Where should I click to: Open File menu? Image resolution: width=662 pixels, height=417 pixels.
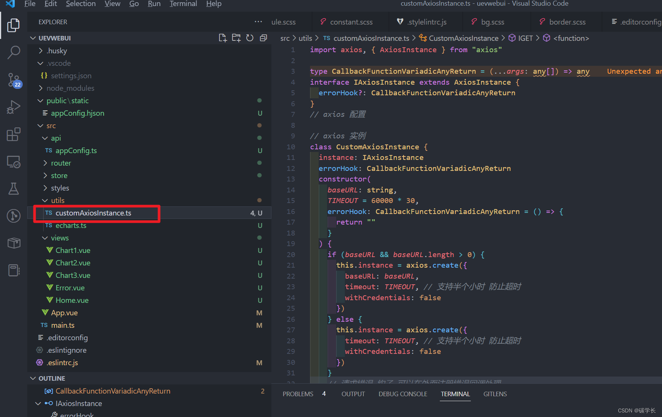point(30,4)
